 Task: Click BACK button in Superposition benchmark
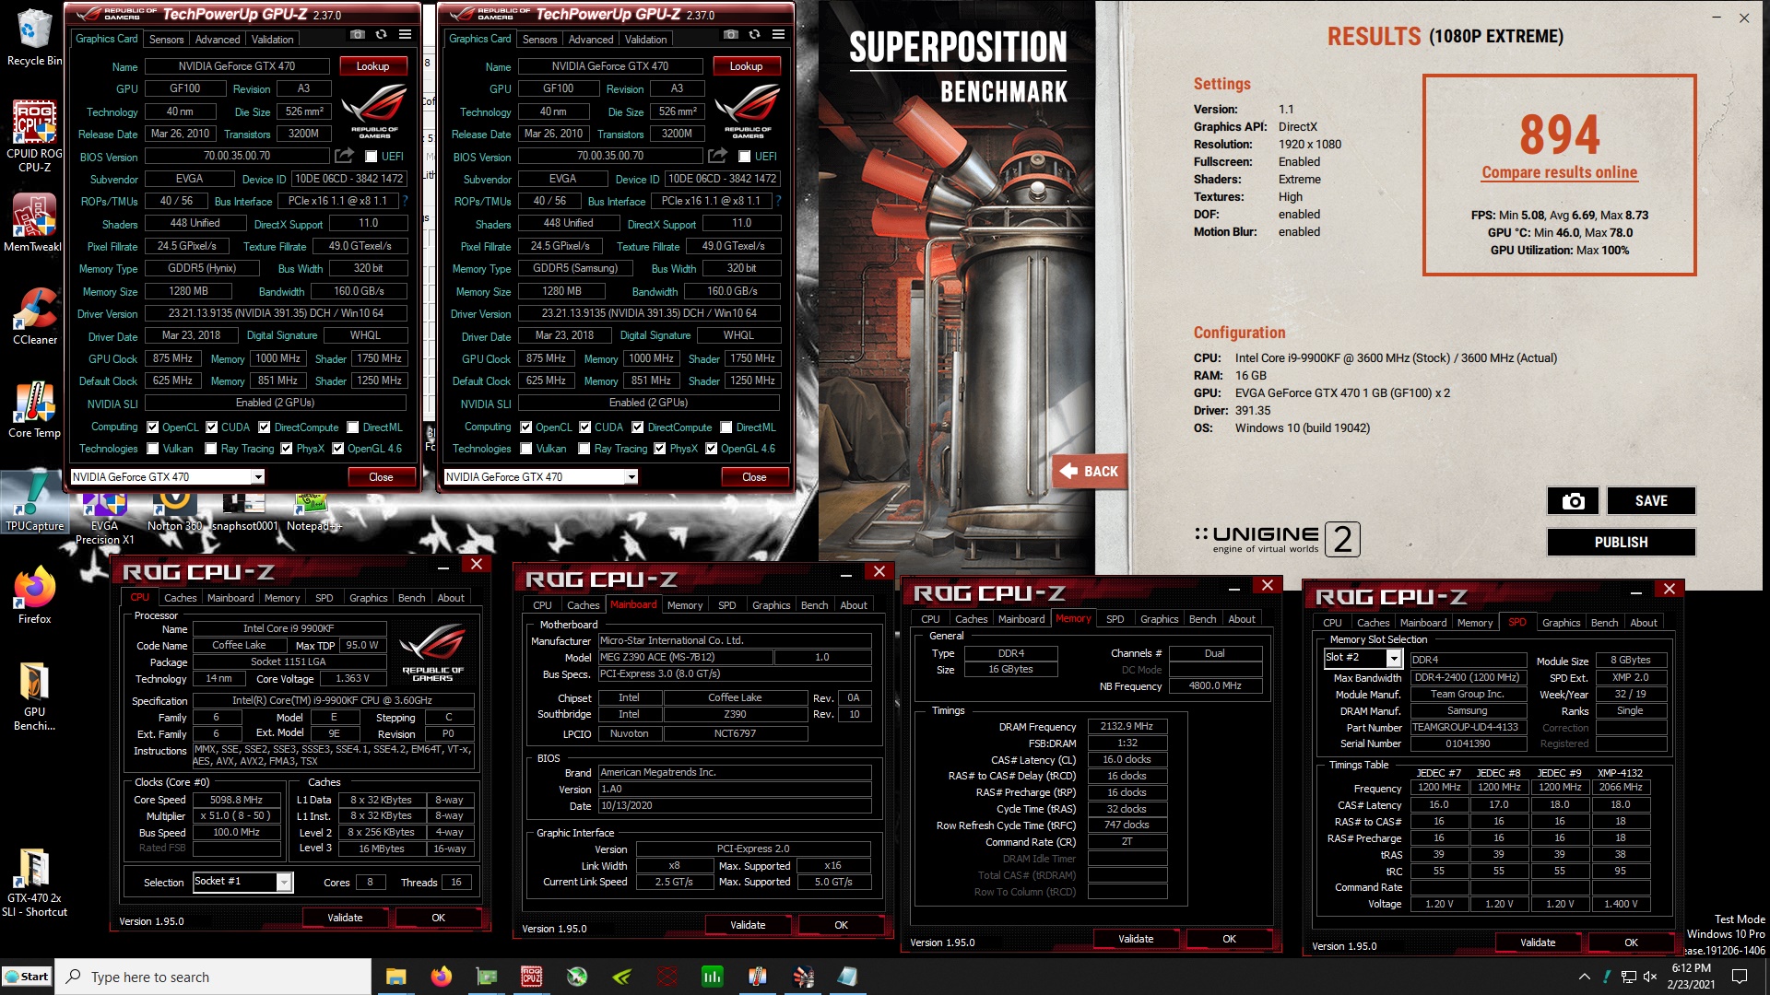click(1089, 472)
